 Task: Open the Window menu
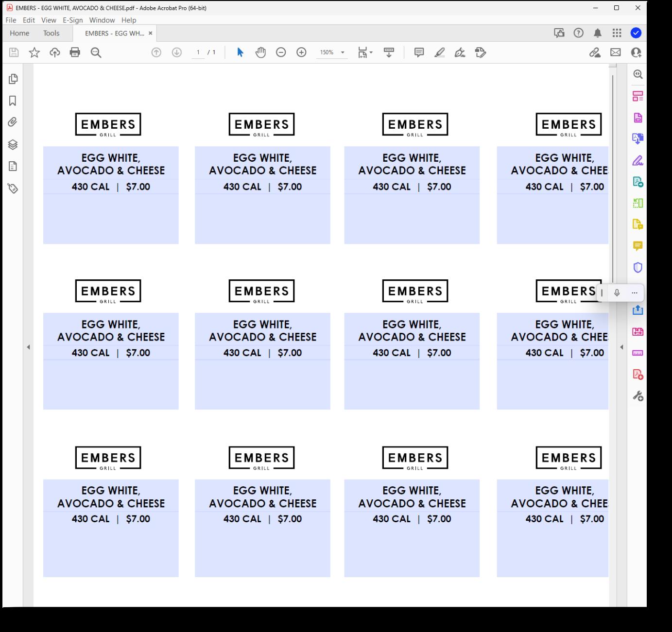102,20
